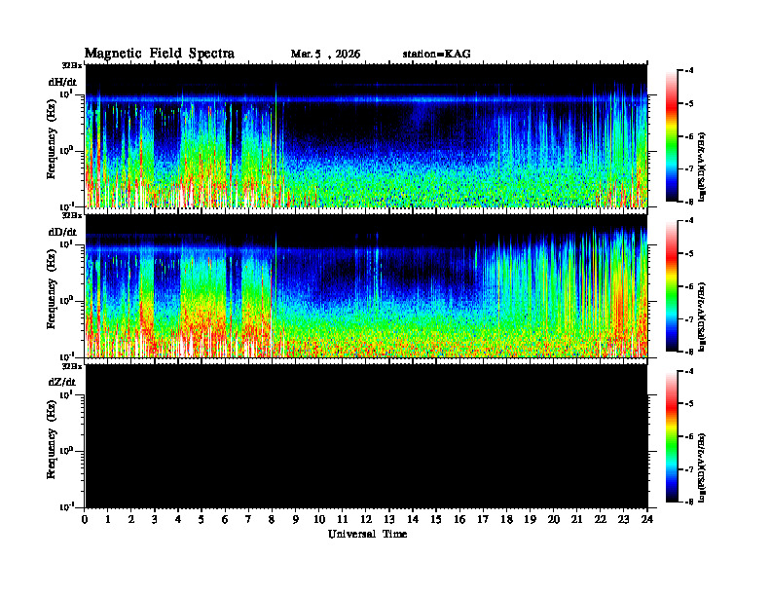Viewport: 771px width, 596px height.
Task: Click the hour 12 tick label
Action: [x=366, y=520]
